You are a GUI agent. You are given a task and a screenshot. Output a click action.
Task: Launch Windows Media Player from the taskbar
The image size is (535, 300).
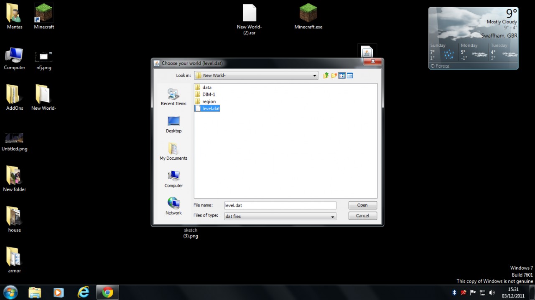[x=59, y=292]
